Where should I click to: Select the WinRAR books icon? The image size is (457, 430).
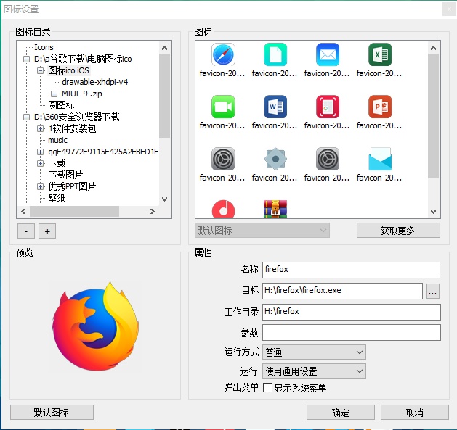point(275,209)
